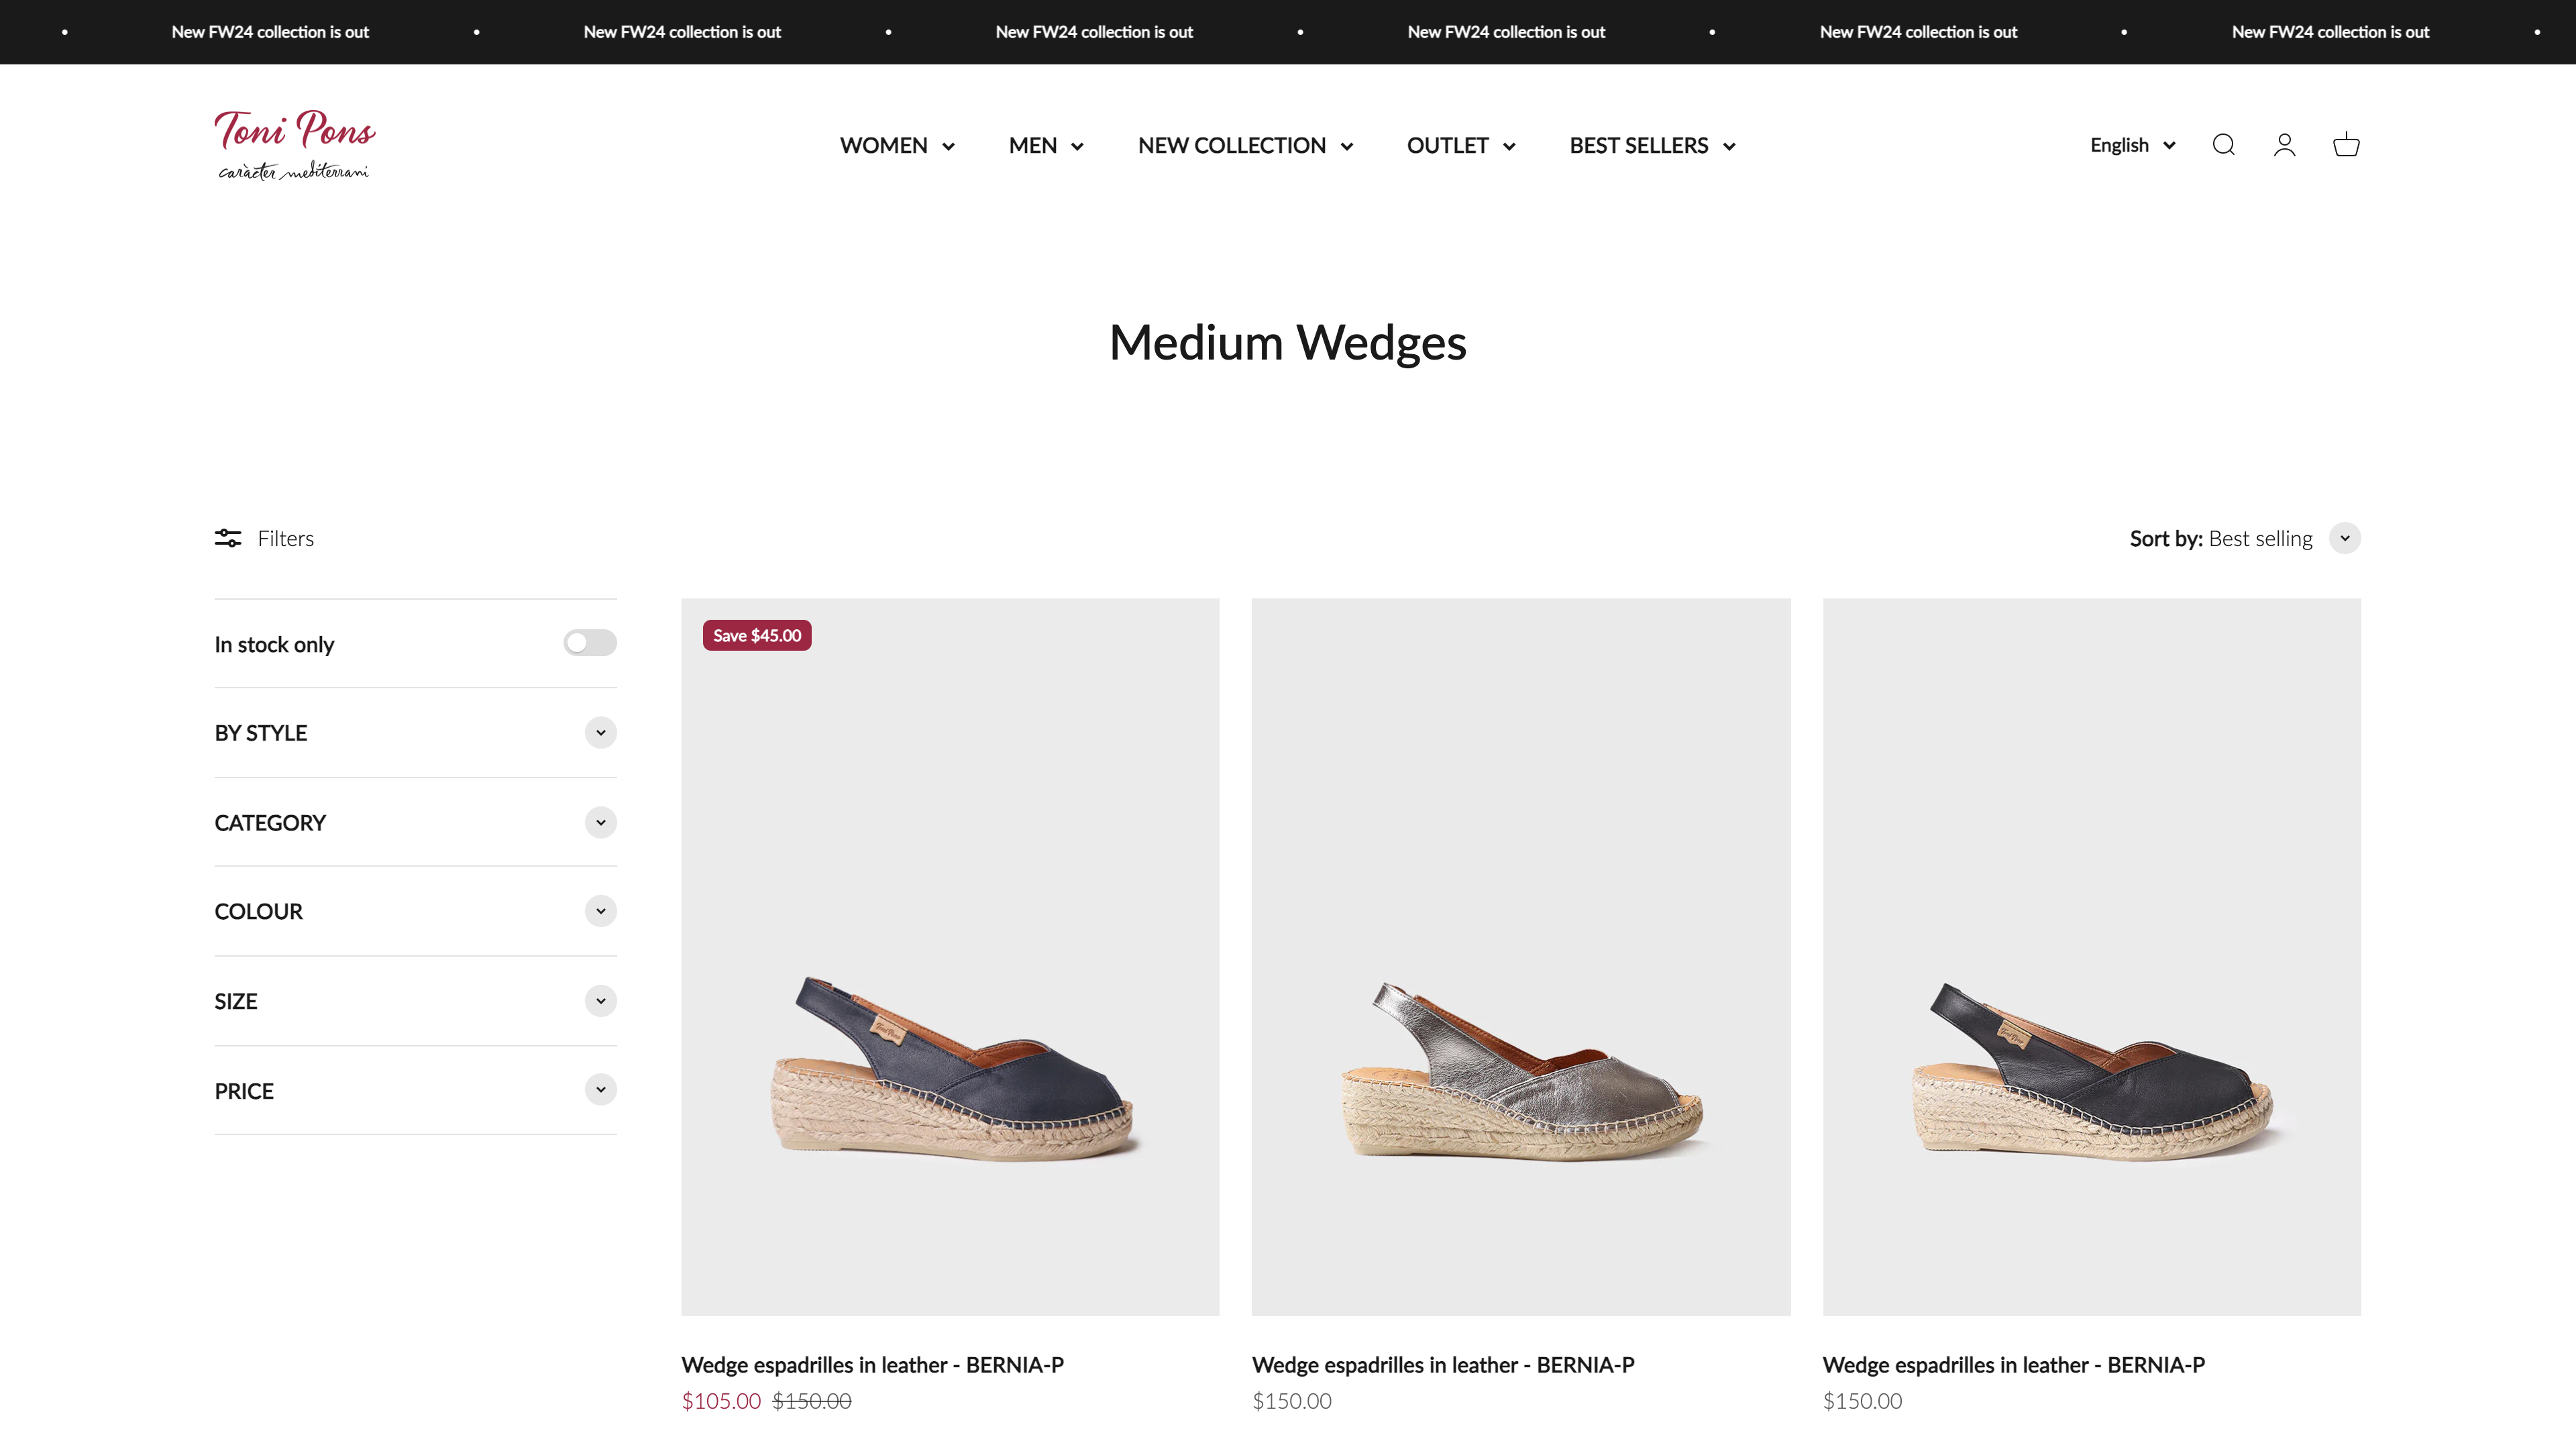The width and height of the screenshot is (2576, 1449).
Task: Click the Filters sliders icon
Action: pyautogui.click(x=228, y=538)
